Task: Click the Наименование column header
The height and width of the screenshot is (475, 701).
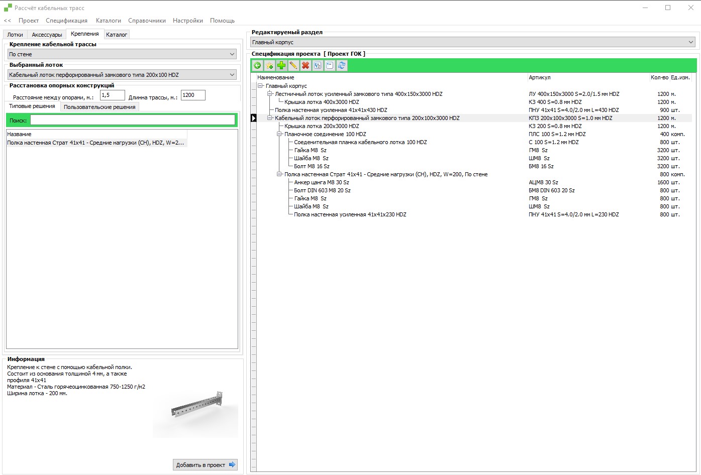Action: [x=392, y=77]
